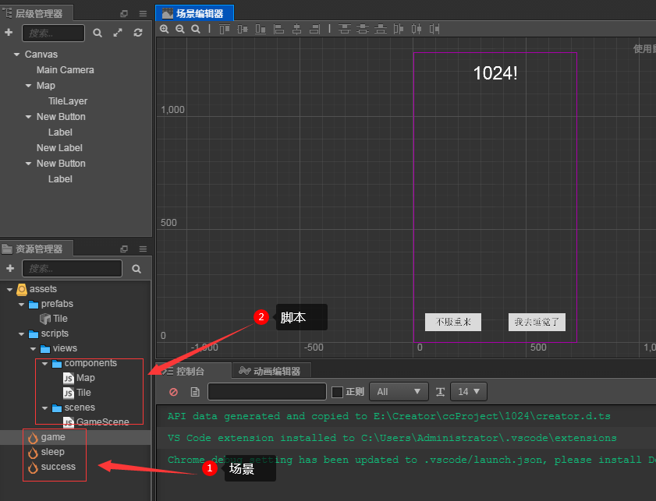This screenshot has height=501, width=656.
Task: Select the New Label node
Action: (x=59, y=148)
